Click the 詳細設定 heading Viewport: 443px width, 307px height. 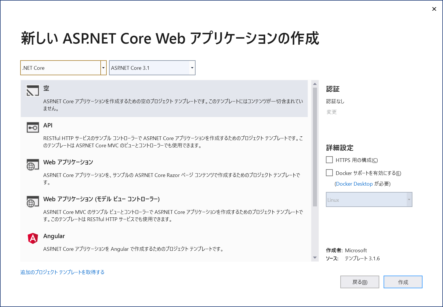pos(340,148)
